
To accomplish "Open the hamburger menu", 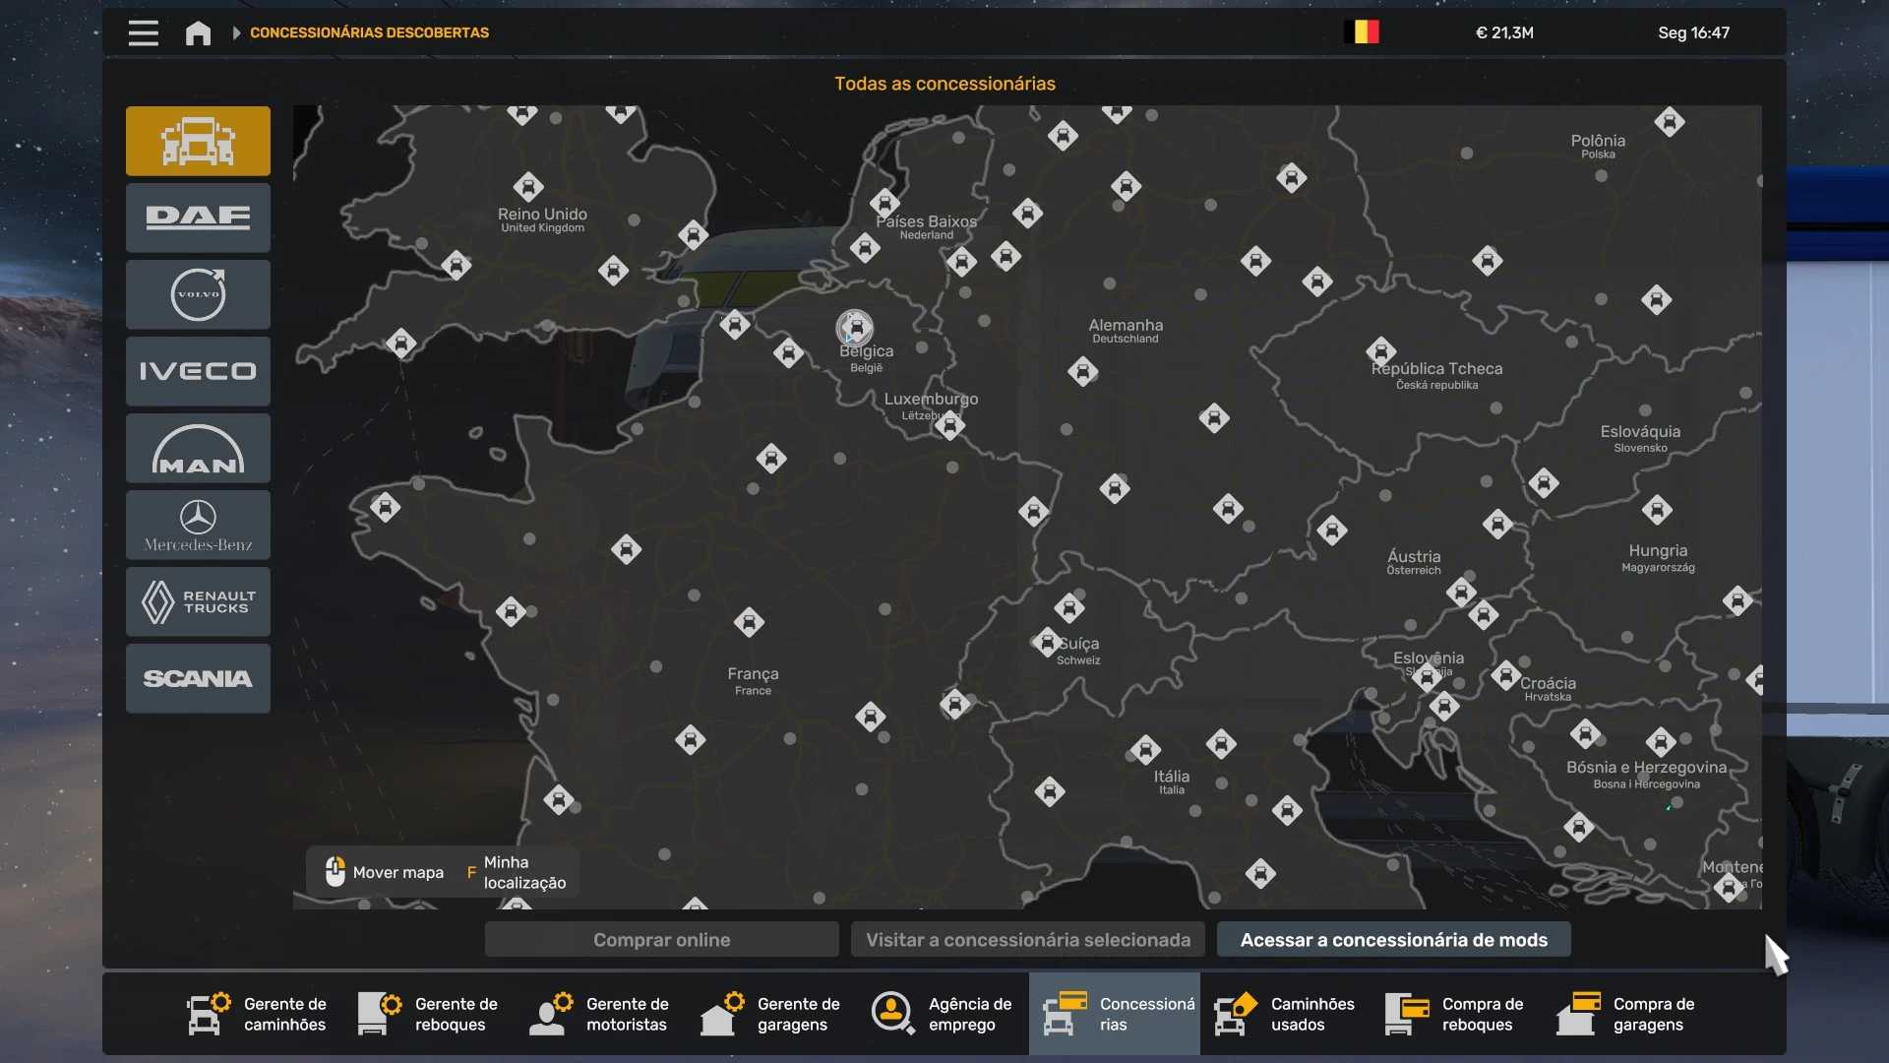I will [143, 32].
